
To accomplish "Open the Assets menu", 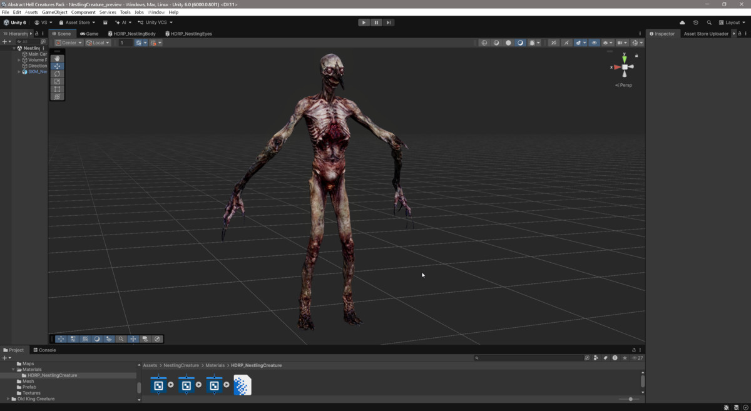I will [x=31, y=12].
